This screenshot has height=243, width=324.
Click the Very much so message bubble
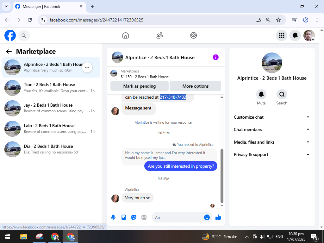tap(138, 198)
